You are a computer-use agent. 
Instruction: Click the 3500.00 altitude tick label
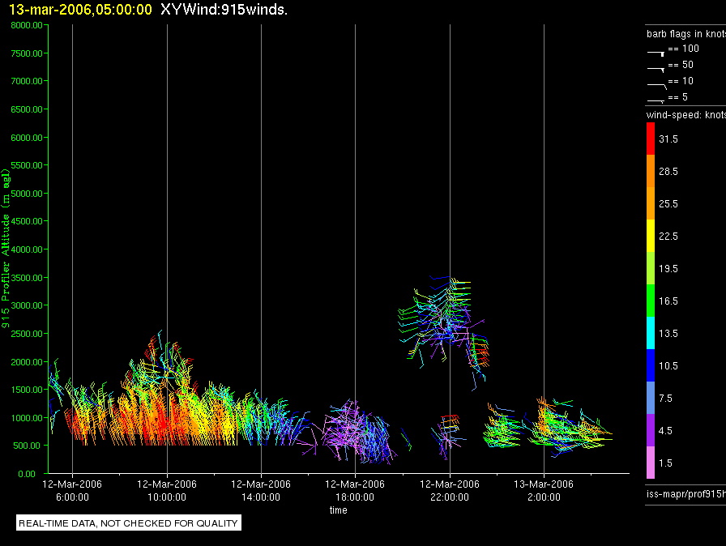point(27,278)
